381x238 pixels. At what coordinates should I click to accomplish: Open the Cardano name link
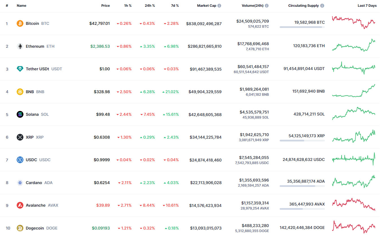[x=34, y=183]
